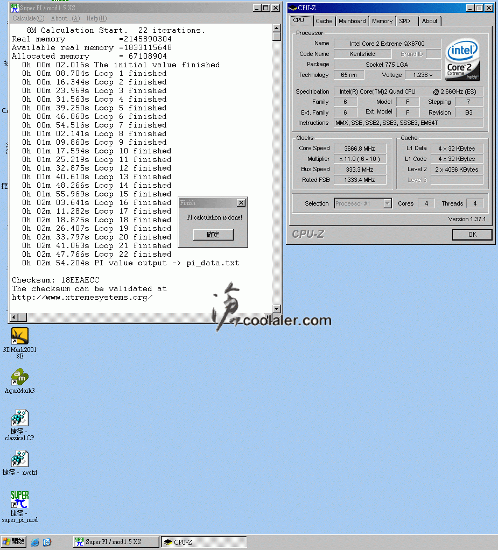Click the Kentsfield code name field
The height and width of the screenshot is (550, 498).
362,54
